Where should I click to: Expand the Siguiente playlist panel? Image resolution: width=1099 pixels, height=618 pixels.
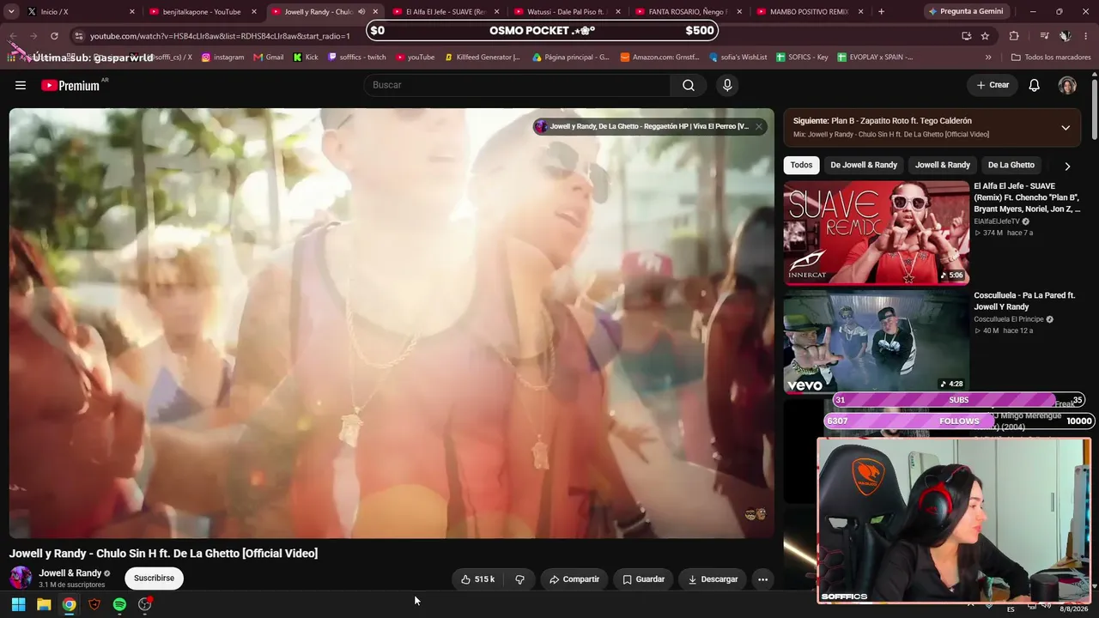tap(1066, 128)
